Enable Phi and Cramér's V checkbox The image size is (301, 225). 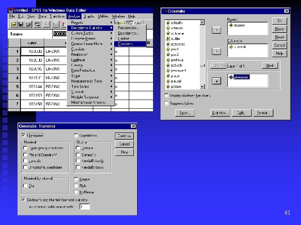tap(25, 155)
